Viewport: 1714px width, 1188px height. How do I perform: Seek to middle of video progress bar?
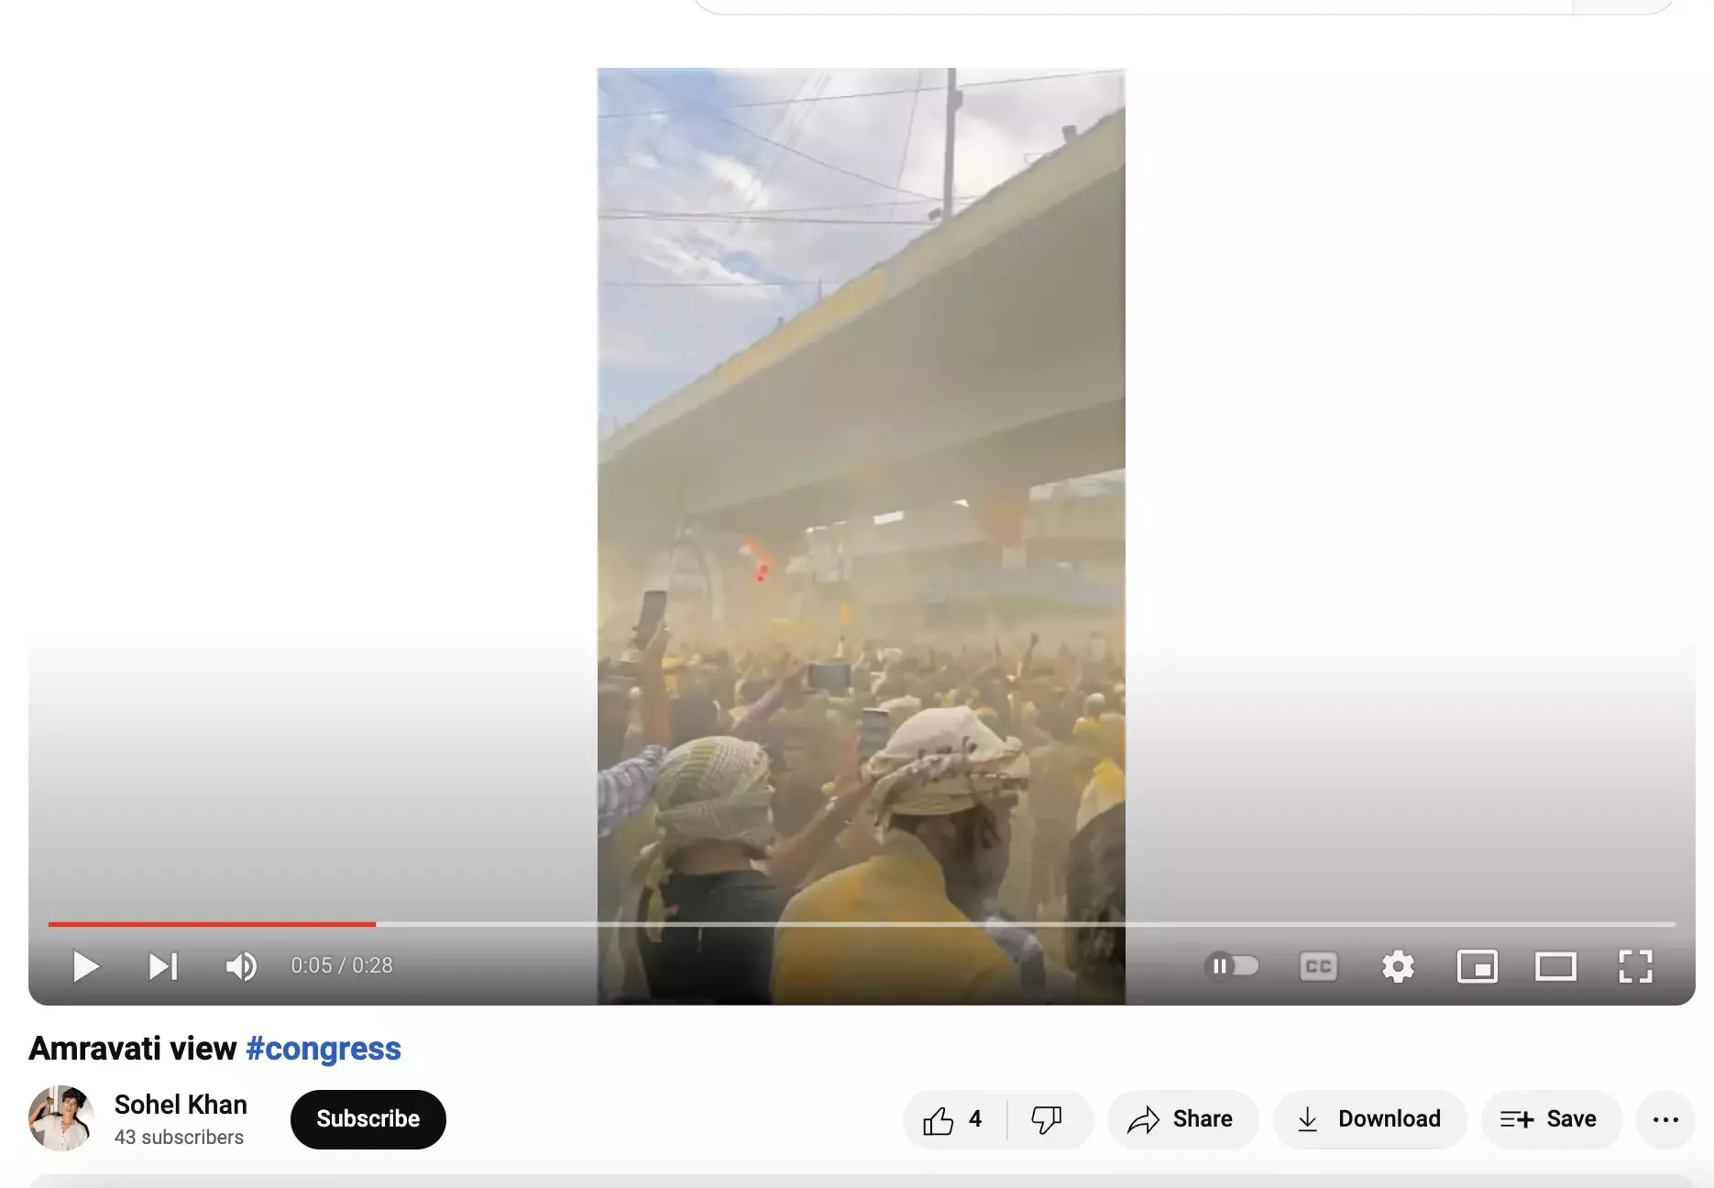(862, 924)
